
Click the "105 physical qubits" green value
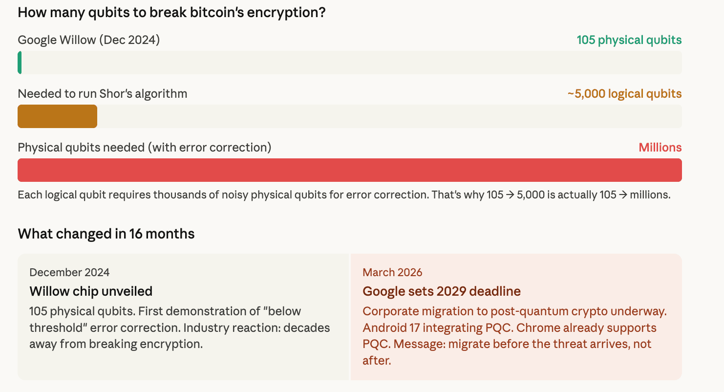[x=629, y=40]
